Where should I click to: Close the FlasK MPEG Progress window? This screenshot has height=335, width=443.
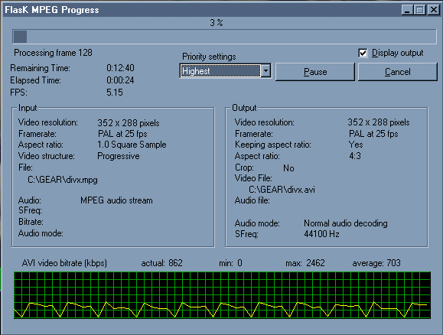(x=433, y=10)
